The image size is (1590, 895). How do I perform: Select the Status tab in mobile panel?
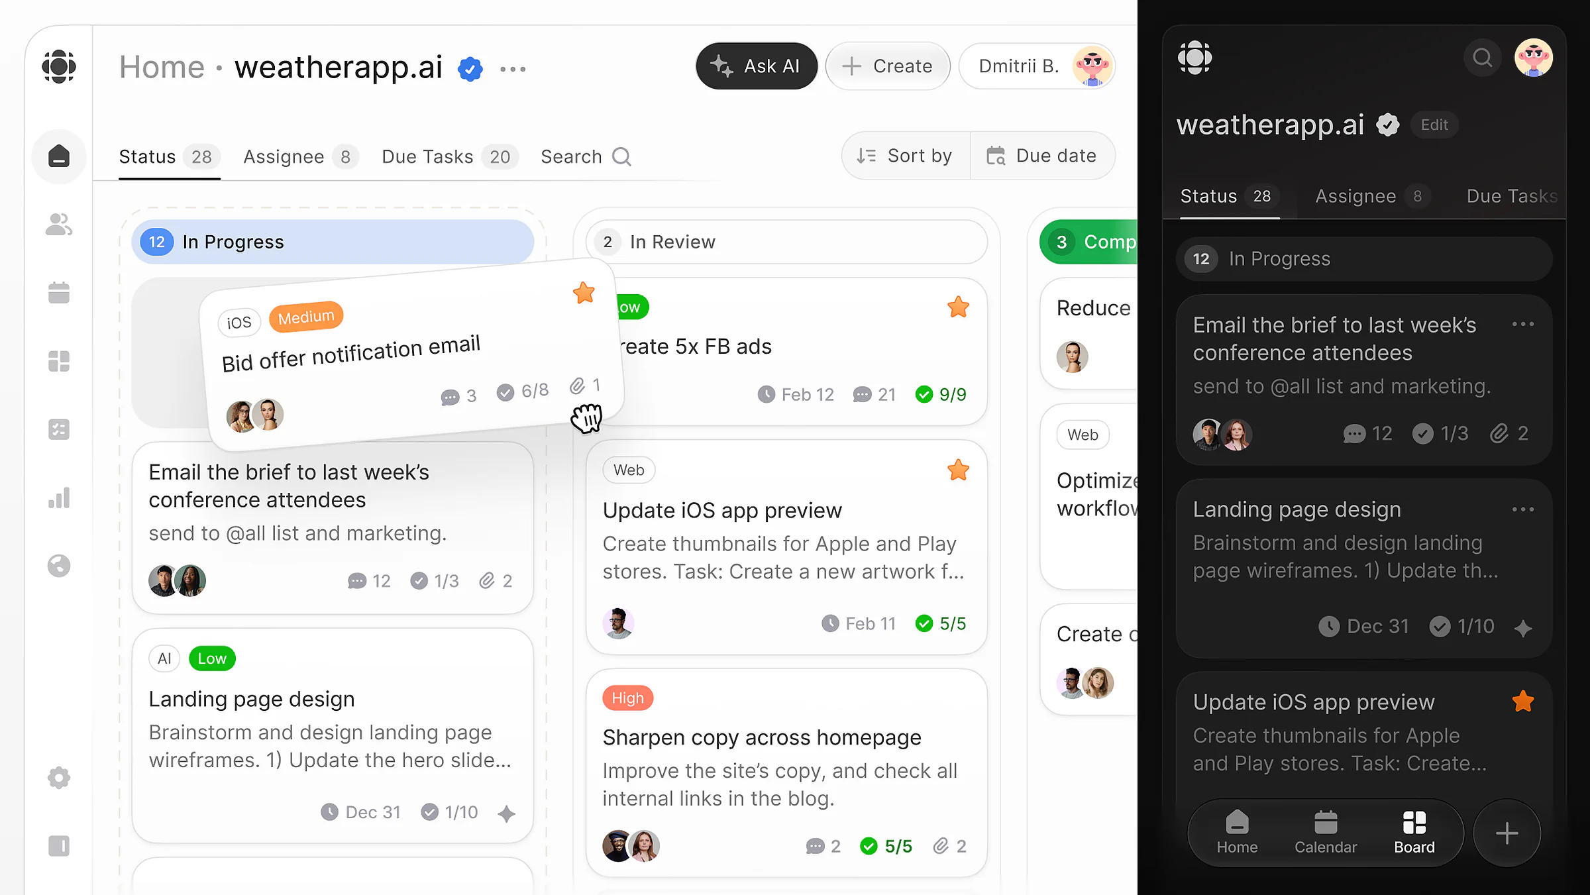click(x=1230, y=196)
